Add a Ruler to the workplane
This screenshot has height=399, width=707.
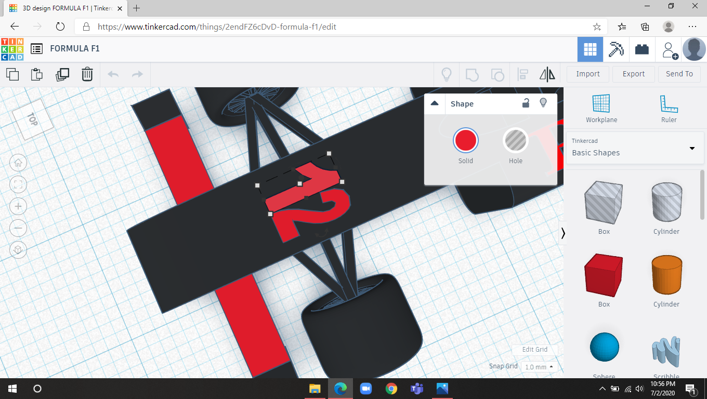click(669, 108)
